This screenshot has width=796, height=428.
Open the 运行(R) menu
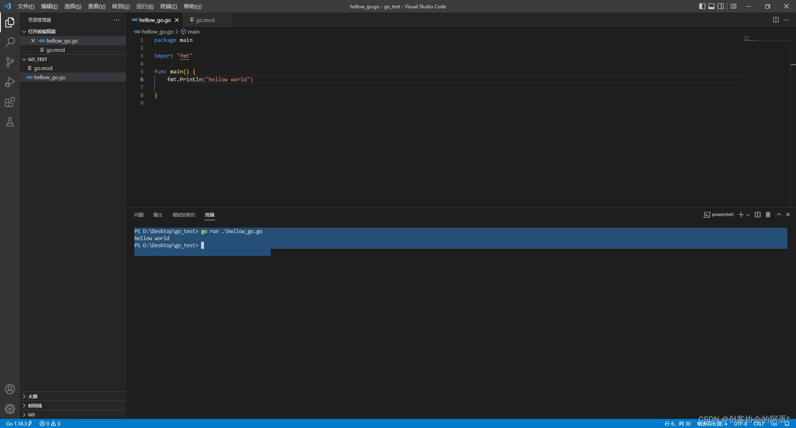(145, 6)
